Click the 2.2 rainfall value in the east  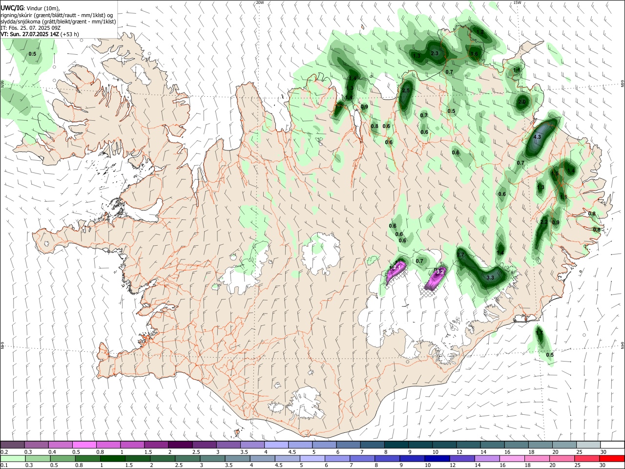point(544,222)
